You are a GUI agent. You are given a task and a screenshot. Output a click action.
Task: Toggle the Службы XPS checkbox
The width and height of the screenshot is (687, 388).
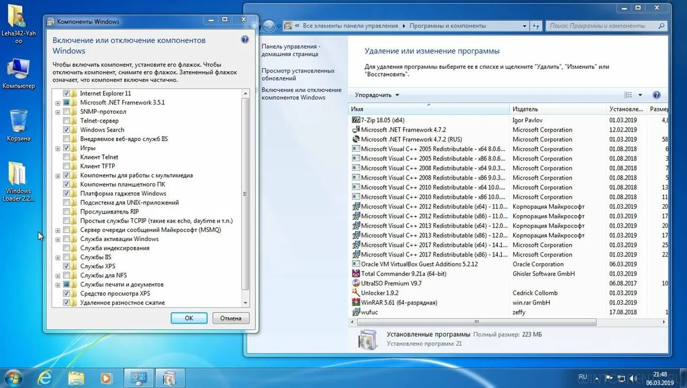[67, 266]
